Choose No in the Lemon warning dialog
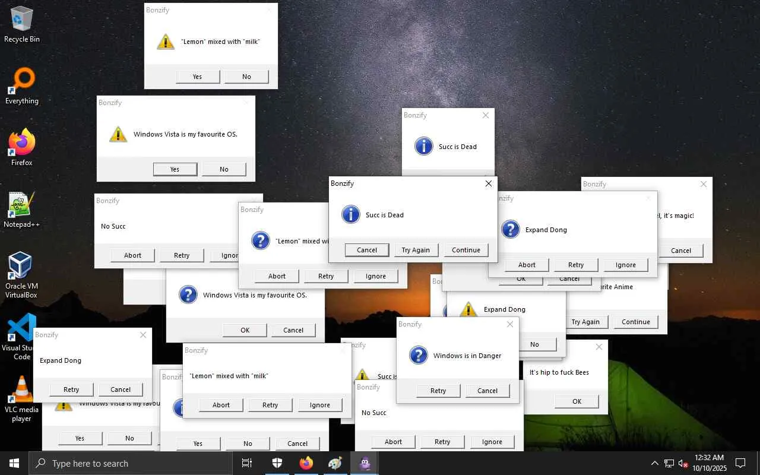 246,77
